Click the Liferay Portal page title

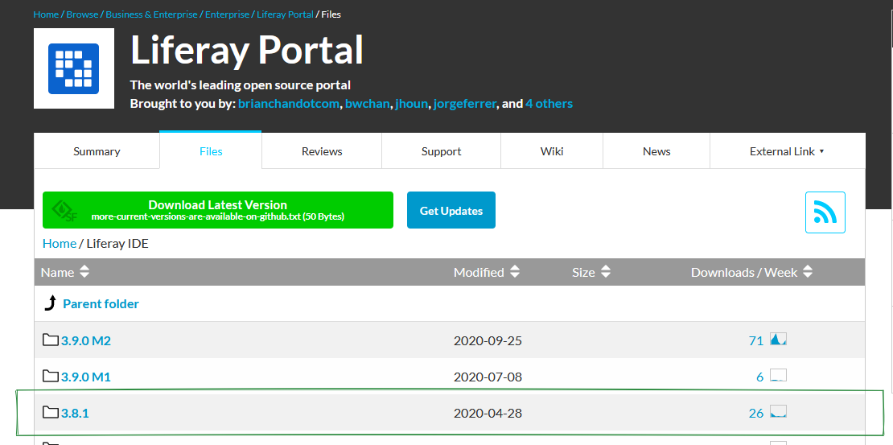247,50
